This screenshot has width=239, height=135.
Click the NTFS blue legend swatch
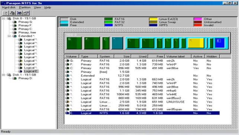pyautogui.click(x=109, y=25)
